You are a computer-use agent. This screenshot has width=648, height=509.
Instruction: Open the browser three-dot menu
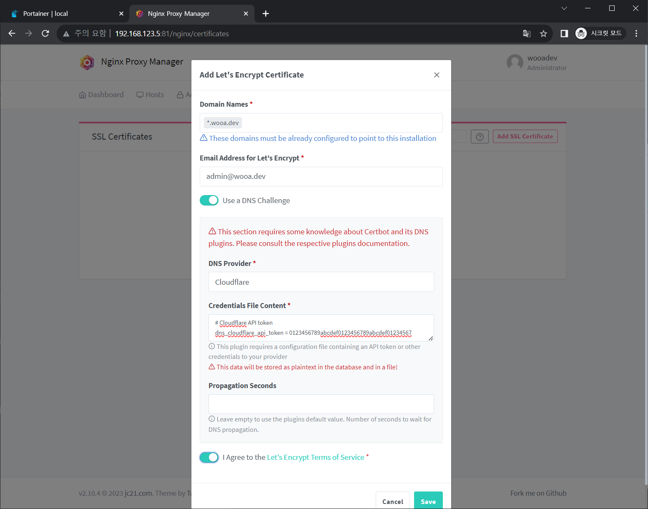[x=636, y=33]
